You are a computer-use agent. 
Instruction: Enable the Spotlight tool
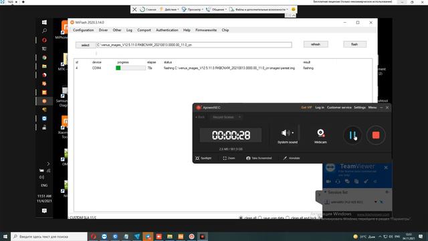pyautogui.click(x=203, y=158)
